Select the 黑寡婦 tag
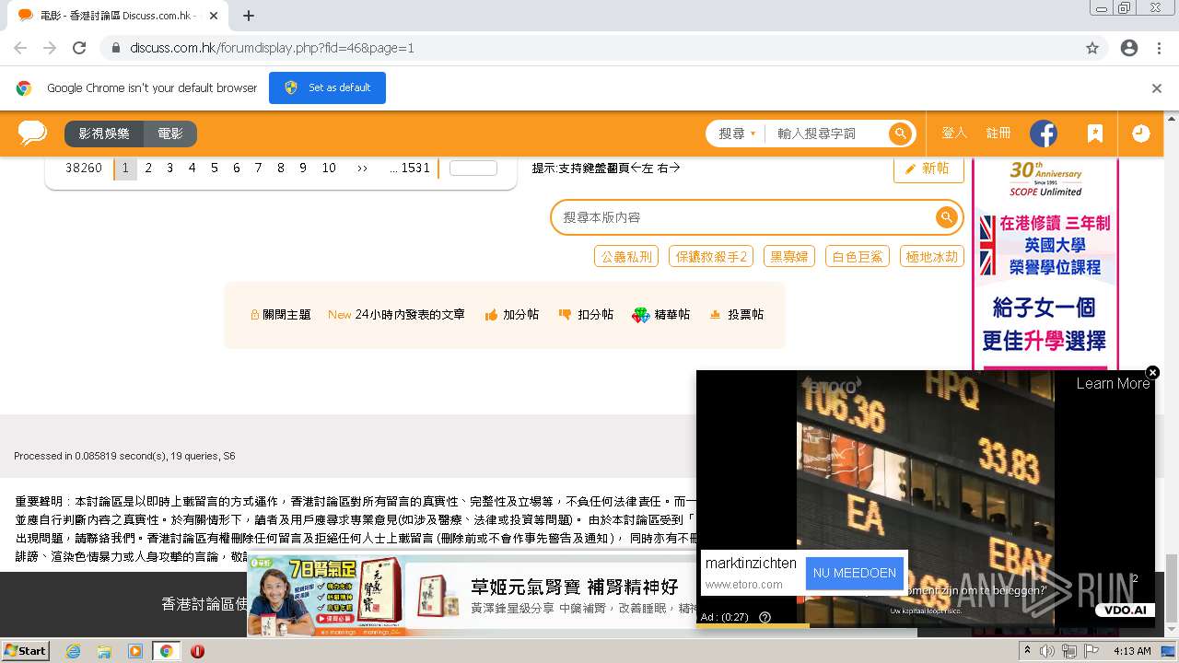Image resolution: width=1179 pixels, height=663 pixels. coord(788,257)
